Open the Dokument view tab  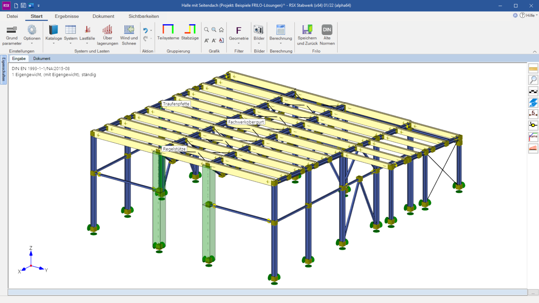[x=42, y=59]
